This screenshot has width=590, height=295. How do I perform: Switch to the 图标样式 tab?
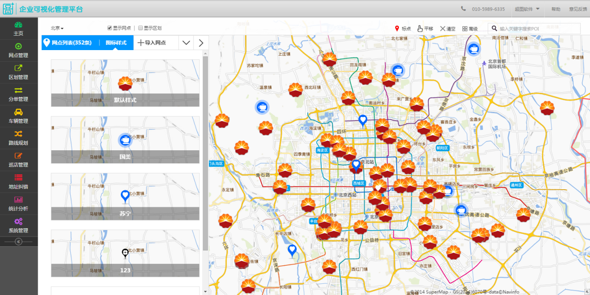(x=116, y=43)
